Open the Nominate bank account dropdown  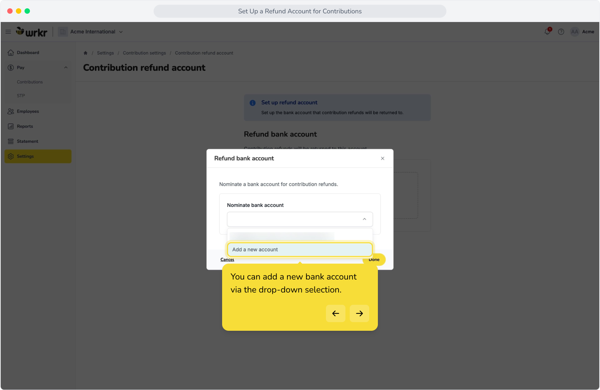click(x=300, y=219)
